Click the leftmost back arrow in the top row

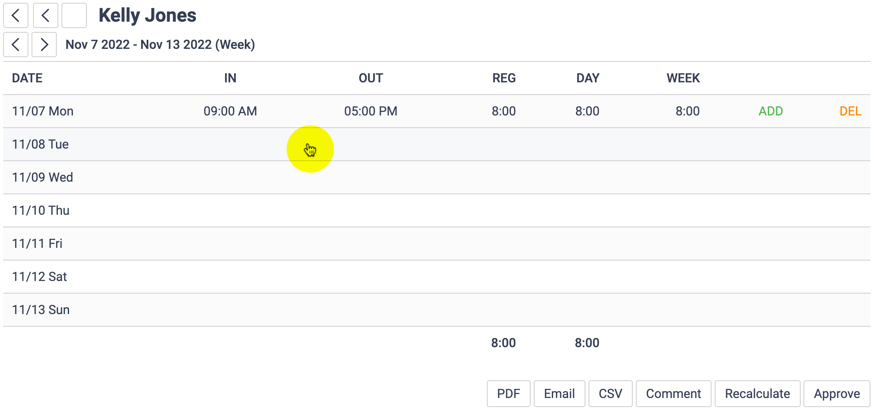pyautogui.click(x=16, y=16)
